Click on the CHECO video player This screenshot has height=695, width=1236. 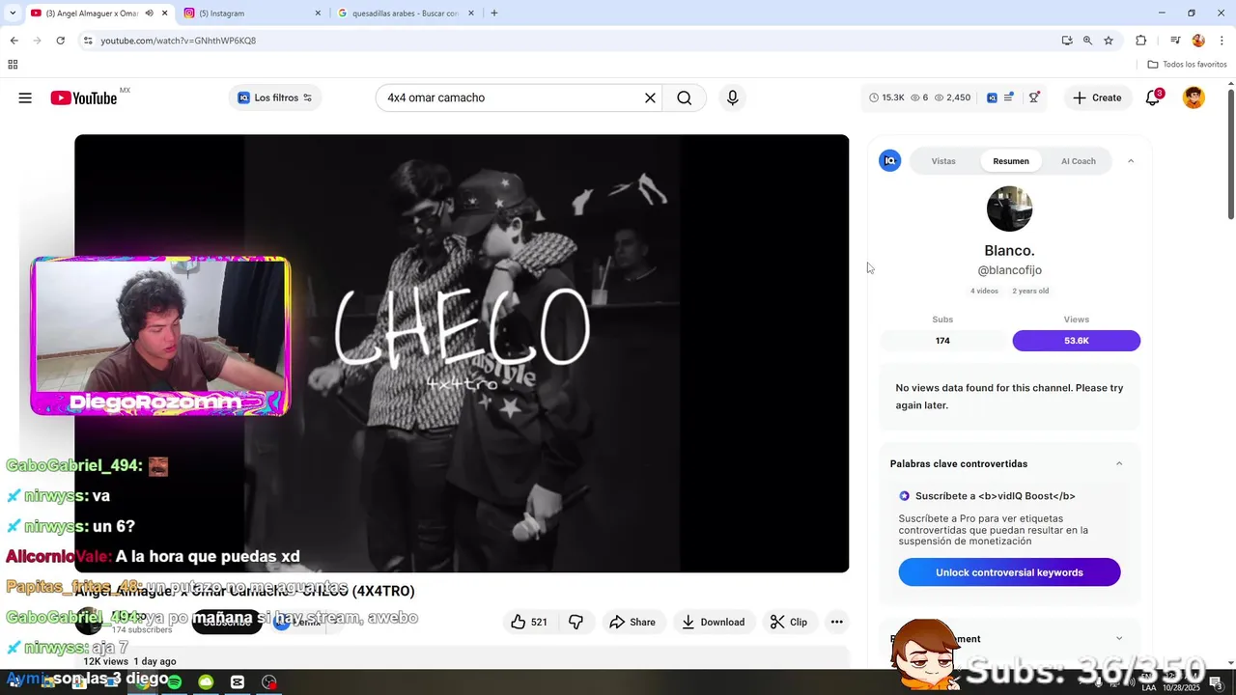click(x=462, y=353)
